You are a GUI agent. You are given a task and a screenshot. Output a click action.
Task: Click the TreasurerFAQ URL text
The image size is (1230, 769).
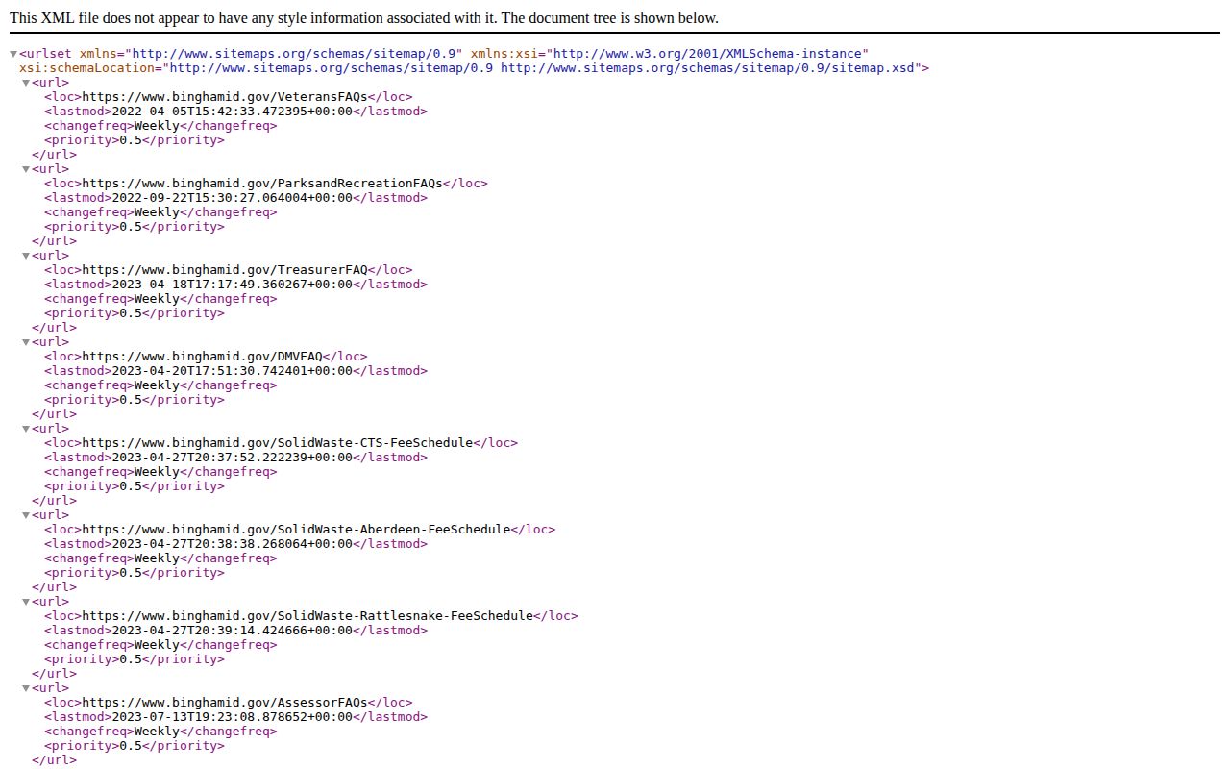click(x=225, y=270)
